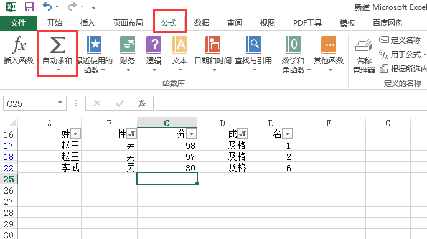Switch to the 插入 Insert tab
The image size is (427, 239).
point(88,23)
